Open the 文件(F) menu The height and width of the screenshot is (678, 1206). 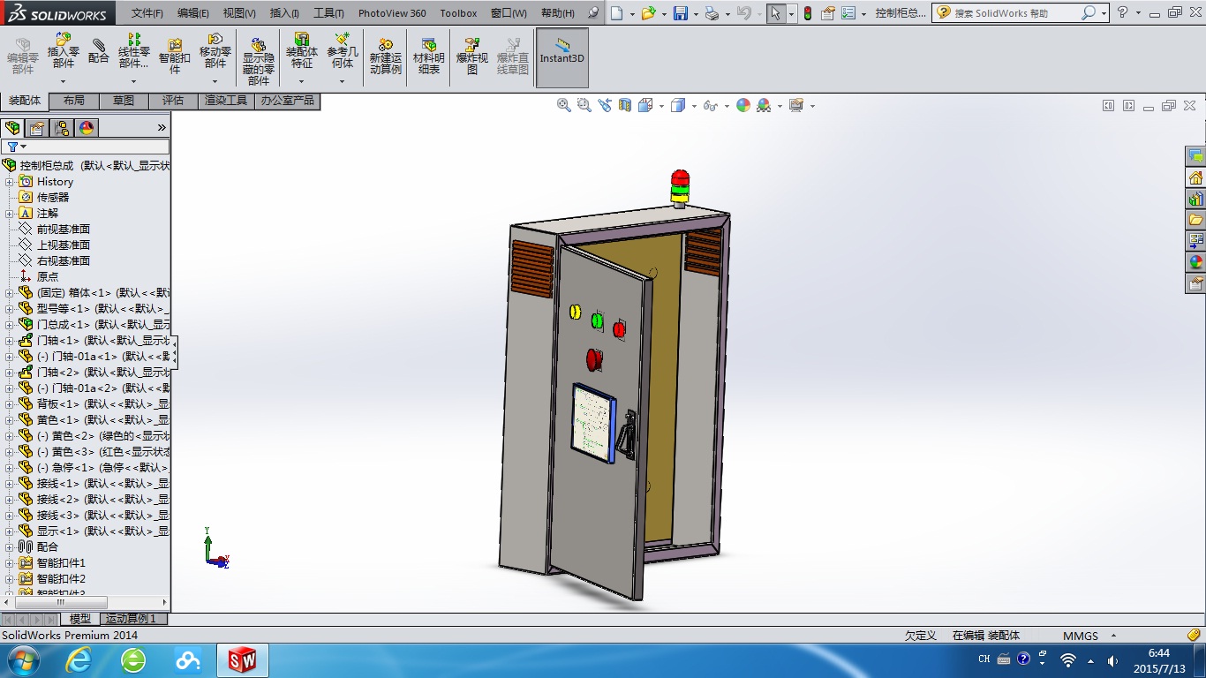click(x=147, y=13)
